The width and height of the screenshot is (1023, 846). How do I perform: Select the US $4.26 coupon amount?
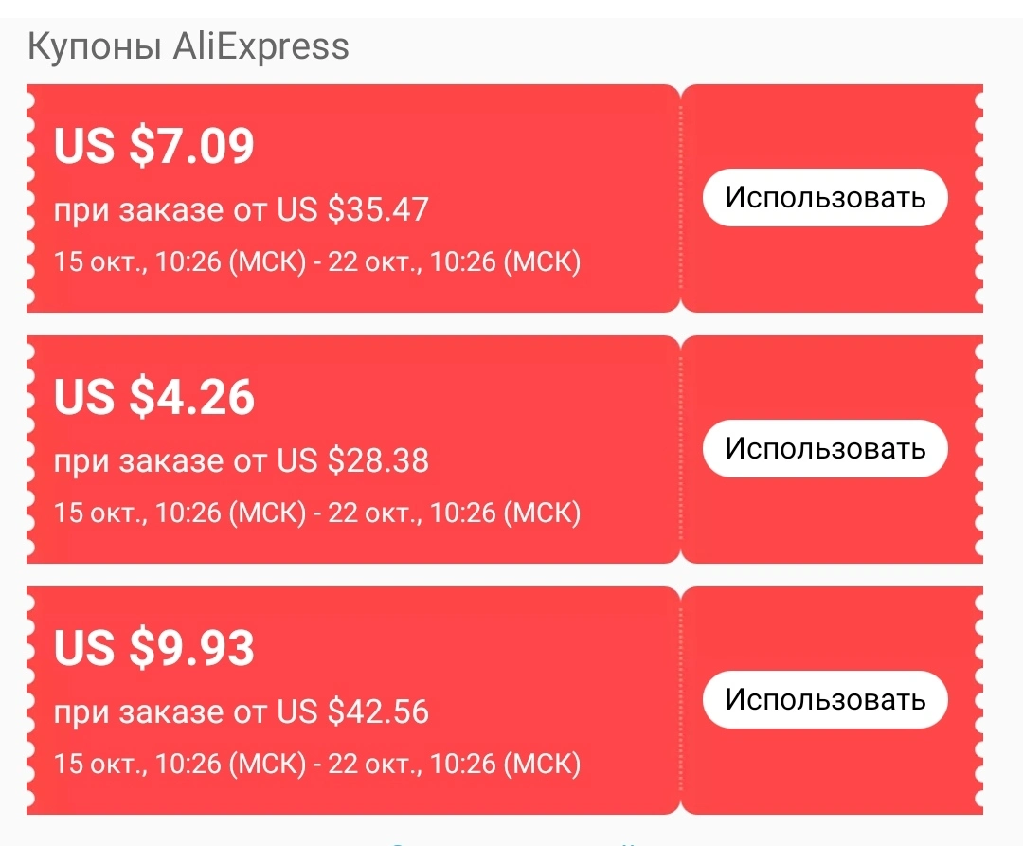click(x=154, y=397)
